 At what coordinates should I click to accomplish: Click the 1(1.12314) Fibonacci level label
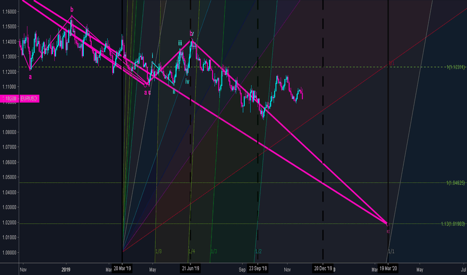point(456,67)
